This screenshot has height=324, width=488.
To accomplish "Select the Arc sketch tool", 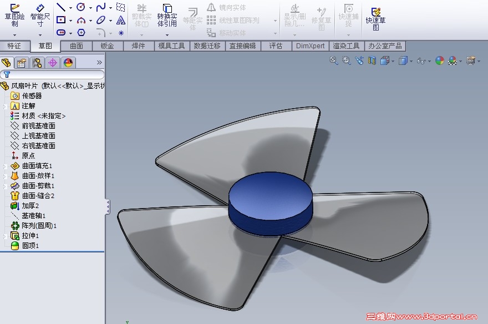I will 81,20.
